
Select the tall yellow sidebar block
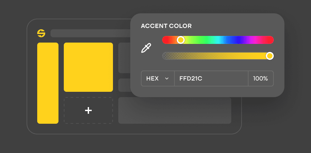tap(48, 83)
